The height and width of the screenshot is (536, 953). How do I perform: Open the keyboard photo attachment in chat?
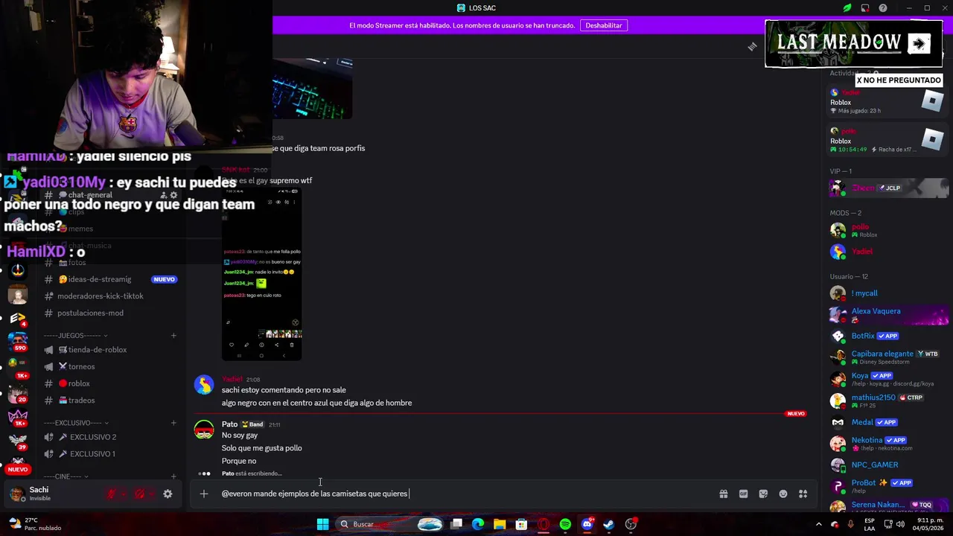(312, 88)
